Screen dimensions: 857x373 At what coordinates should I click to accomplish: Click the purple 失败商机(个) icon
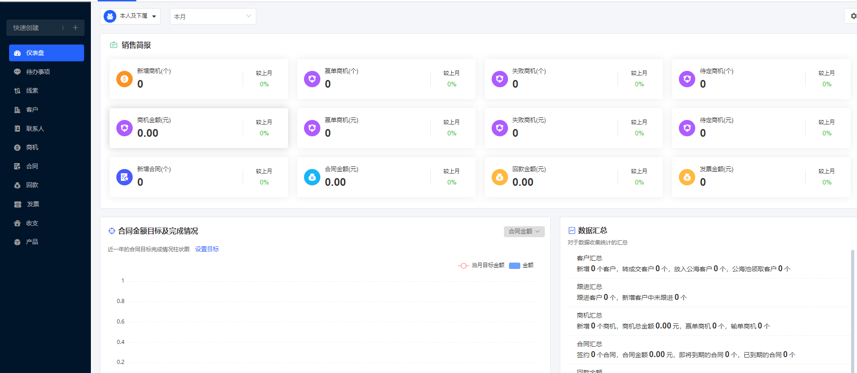point(500,79)
